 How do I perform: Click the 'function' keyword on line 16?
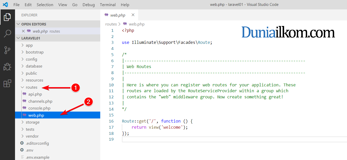pyautogui.click(x=171, y=121)
